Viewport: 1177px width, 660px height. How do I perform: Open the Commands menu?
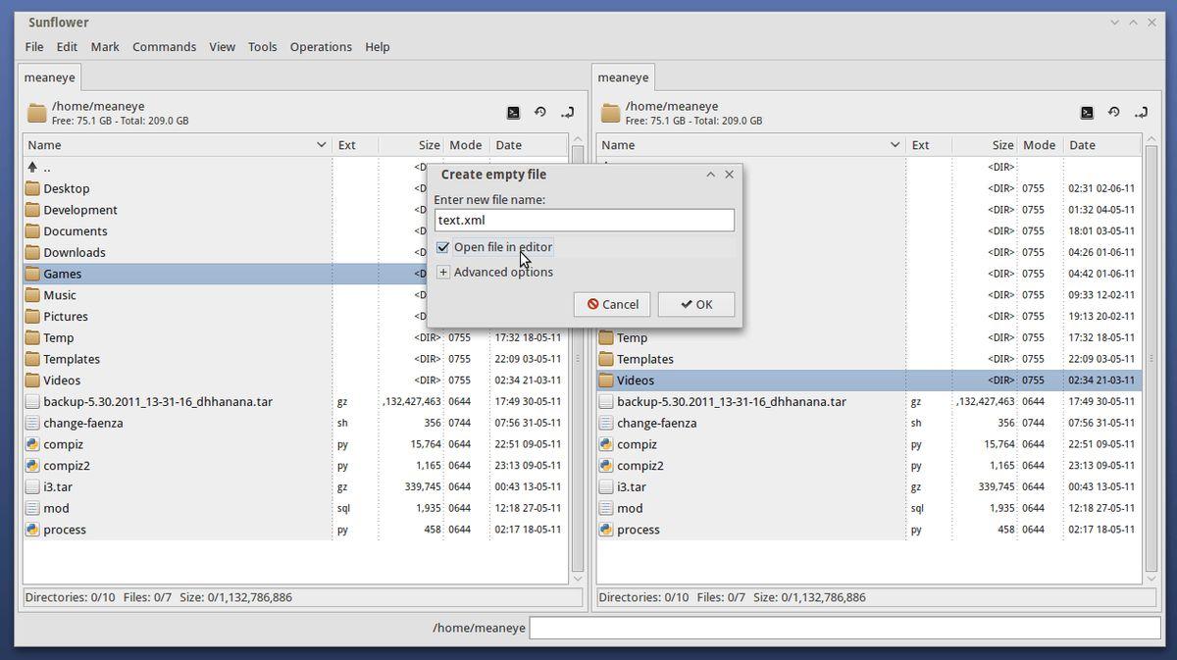(164, 47)
